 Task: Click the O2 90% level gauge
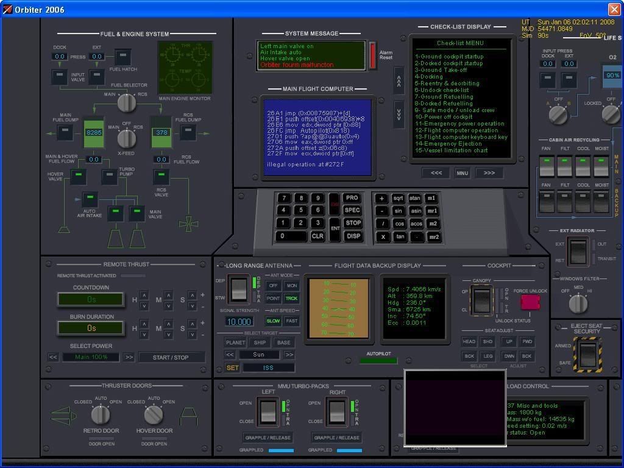pos(612,76)
